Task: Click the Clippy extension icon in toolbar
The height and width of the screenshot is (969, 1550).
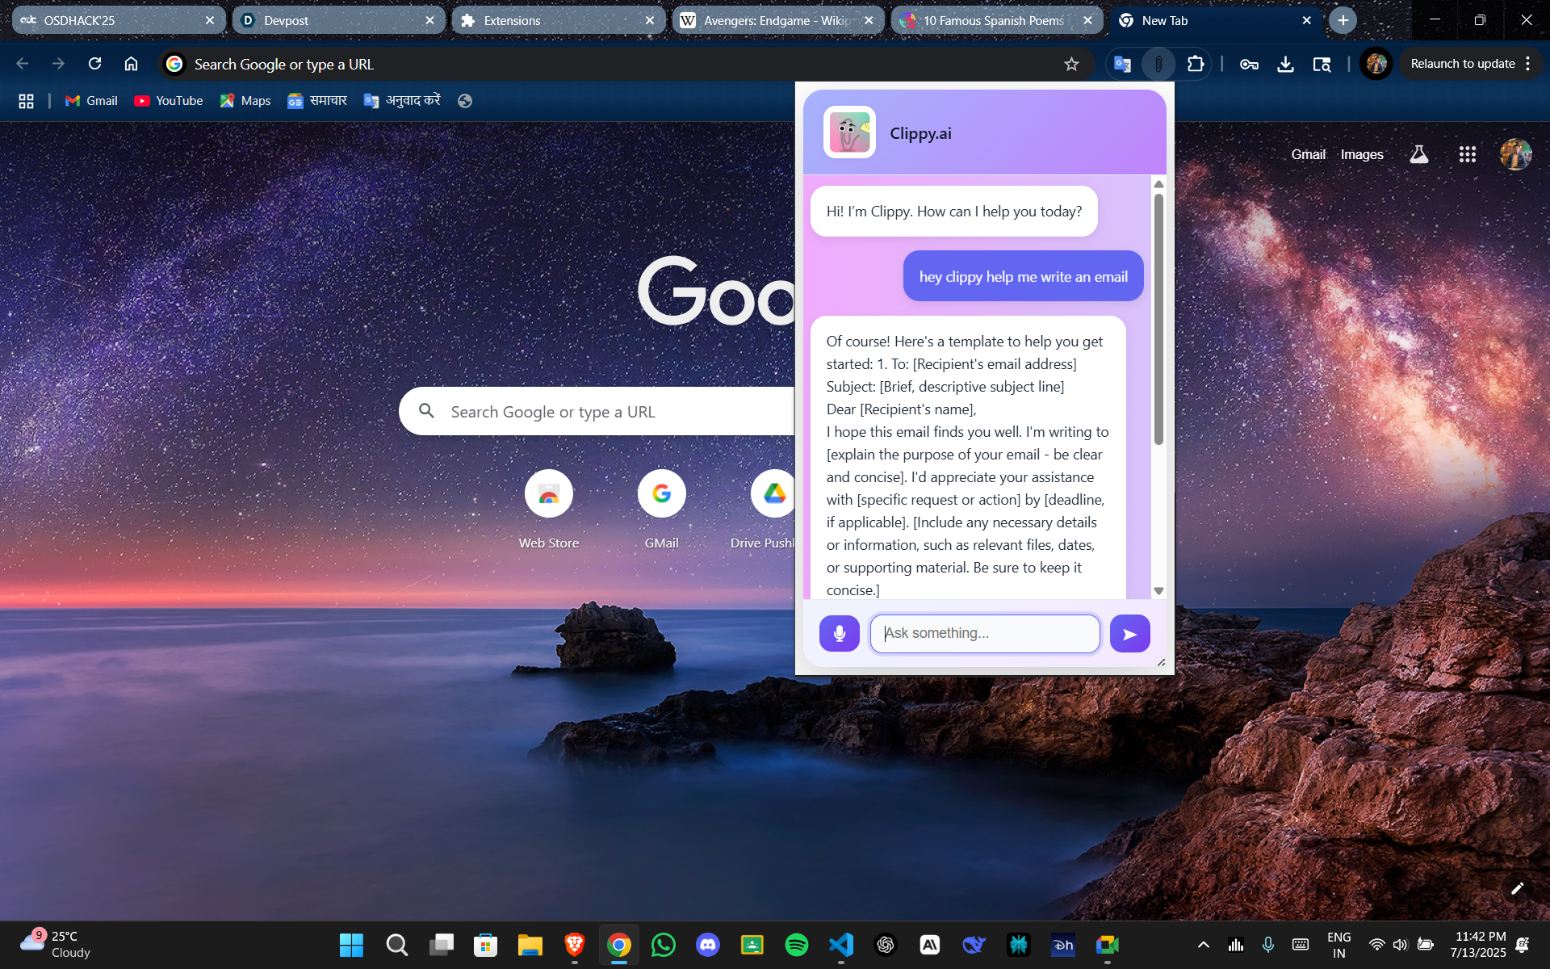Action: (x=1158, y=64)
